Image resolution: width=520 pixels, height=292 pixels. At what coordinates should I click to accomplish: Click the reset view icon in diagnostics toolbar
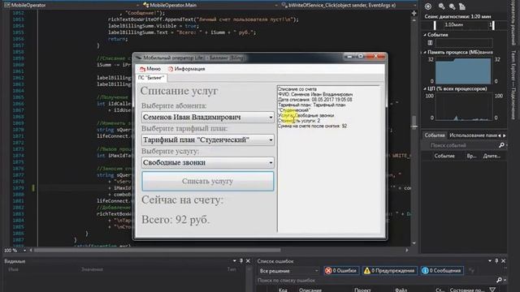(x=462, y=6)
